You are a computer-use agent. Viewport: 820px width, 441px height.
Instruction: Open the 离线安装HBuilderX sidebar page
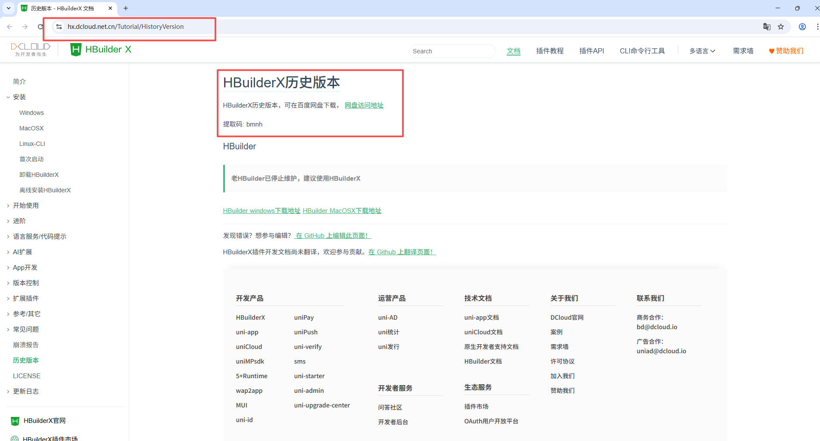pos(45,190)
